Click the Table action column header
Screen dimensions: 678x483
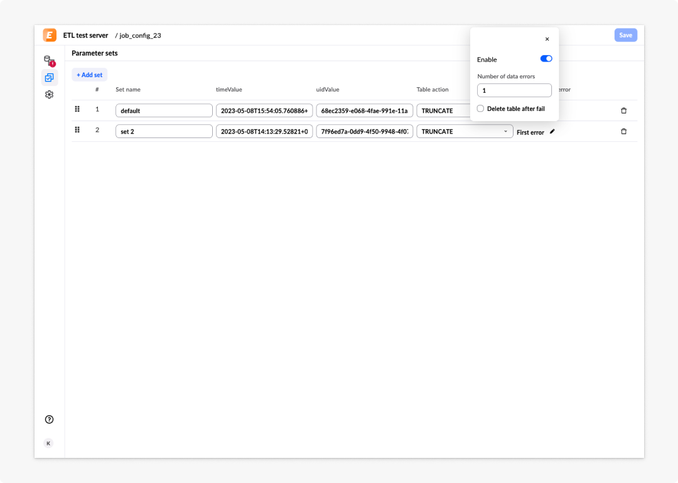tap(433, 90)
